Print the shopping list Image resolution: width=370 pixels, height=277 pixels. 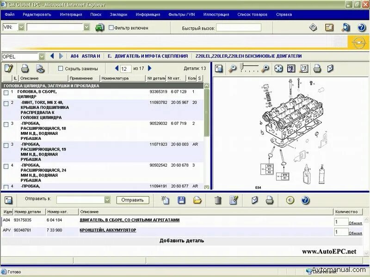(x=269, y=200)
